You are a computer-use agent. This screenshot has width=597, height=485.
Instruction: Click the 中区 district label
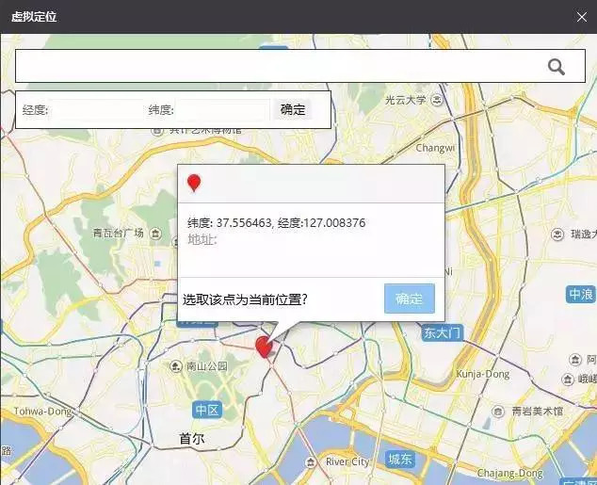tap(207, 410)
